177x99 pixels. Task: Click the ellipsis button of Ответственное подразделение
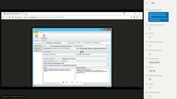[107, 63]
